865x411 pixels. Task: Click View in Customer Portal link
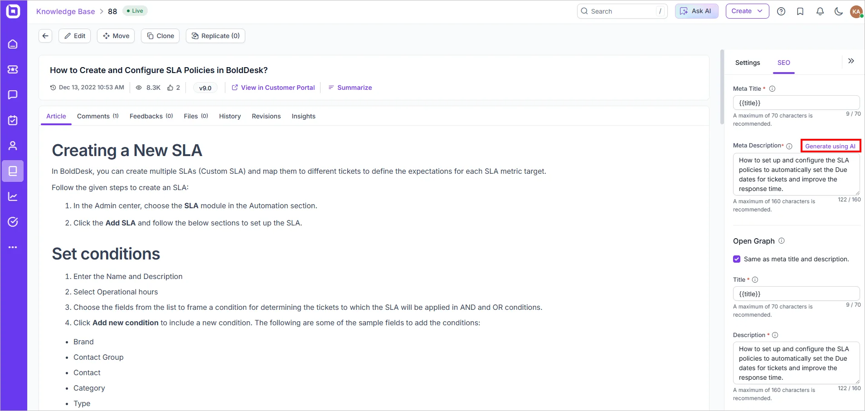[273, 88]
